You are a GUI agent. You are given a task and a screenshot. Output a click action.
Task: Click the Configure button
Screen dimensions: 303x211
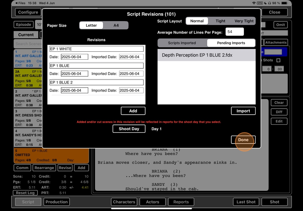click(x=28, y=12)
